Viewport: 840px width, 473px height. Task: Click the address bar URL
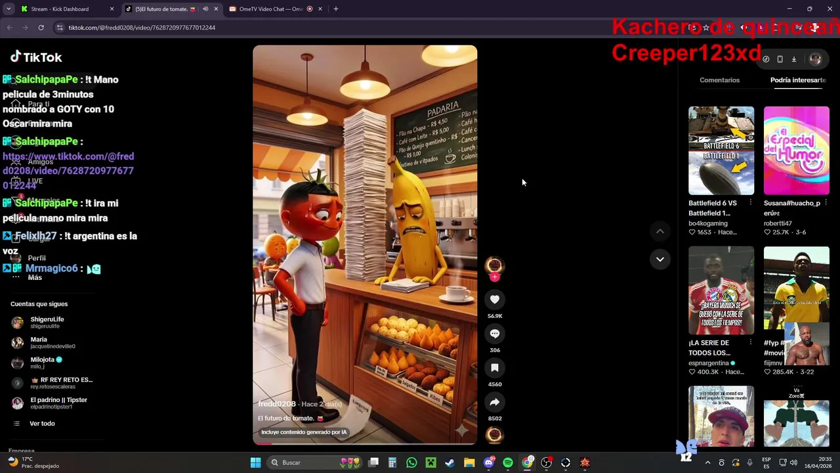pos(142,28)
